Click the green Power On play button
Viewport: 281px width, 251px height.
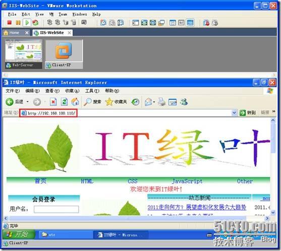click(27, 23)
